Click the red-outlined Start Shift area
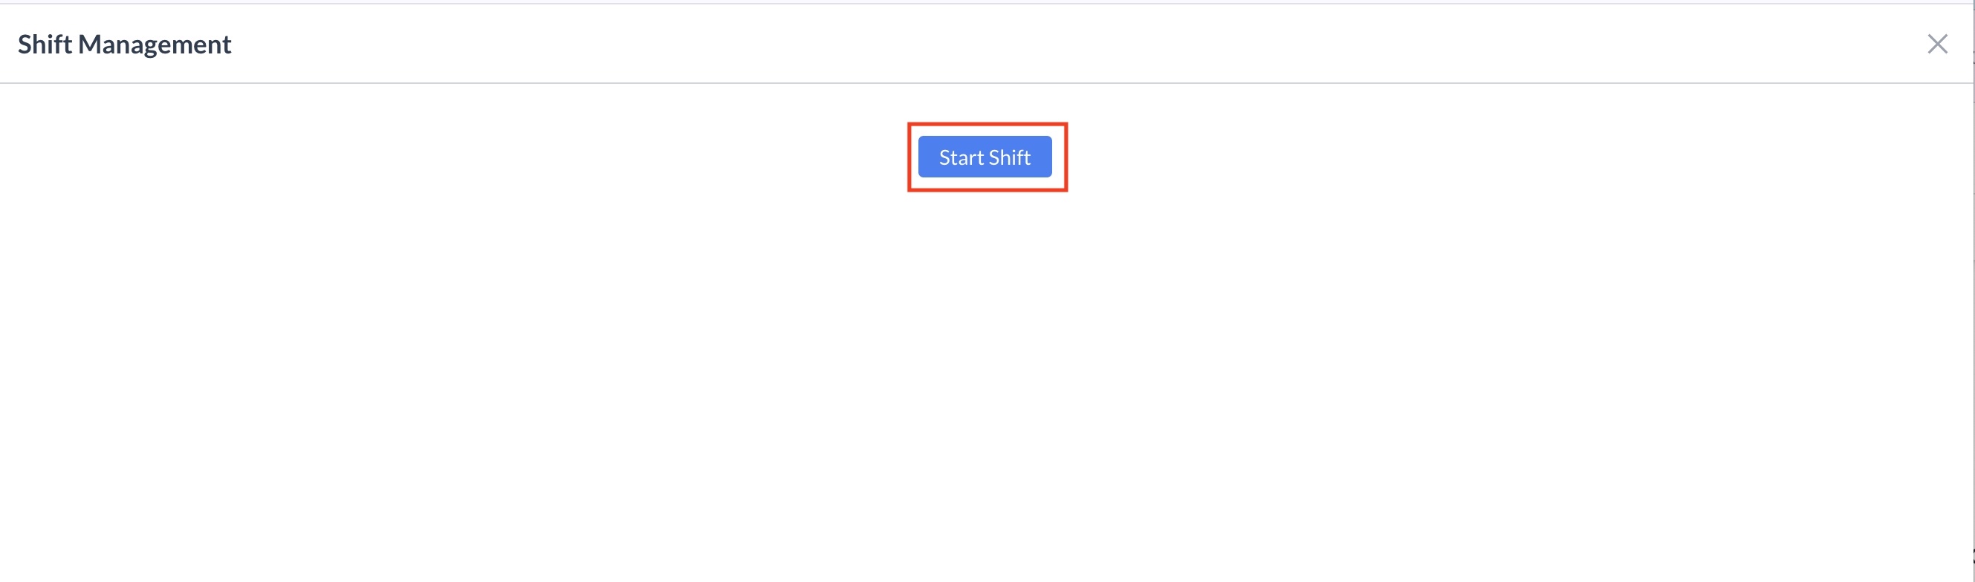1975x582 pixels. click(988, 157)
